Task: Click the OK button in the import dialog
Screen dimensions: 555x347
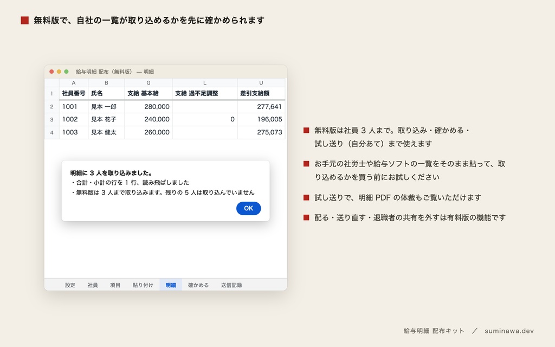Action: point(248,208)
